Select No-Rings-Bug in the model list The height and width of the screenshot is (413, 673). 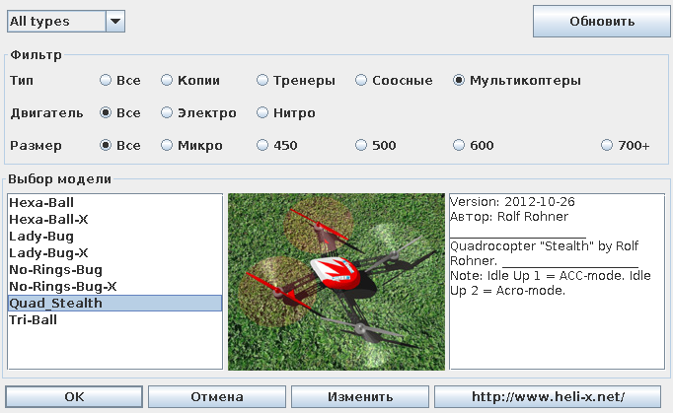click(115, 269)
